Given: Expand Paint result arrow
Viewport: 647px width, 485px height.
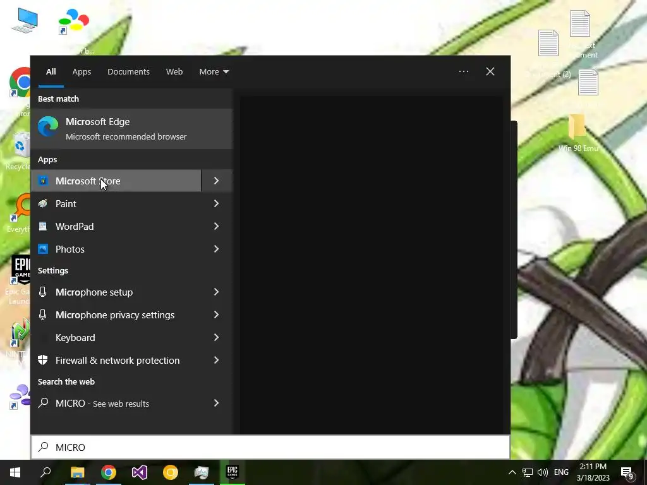Looking at the screenshot, I should (217, 203).
